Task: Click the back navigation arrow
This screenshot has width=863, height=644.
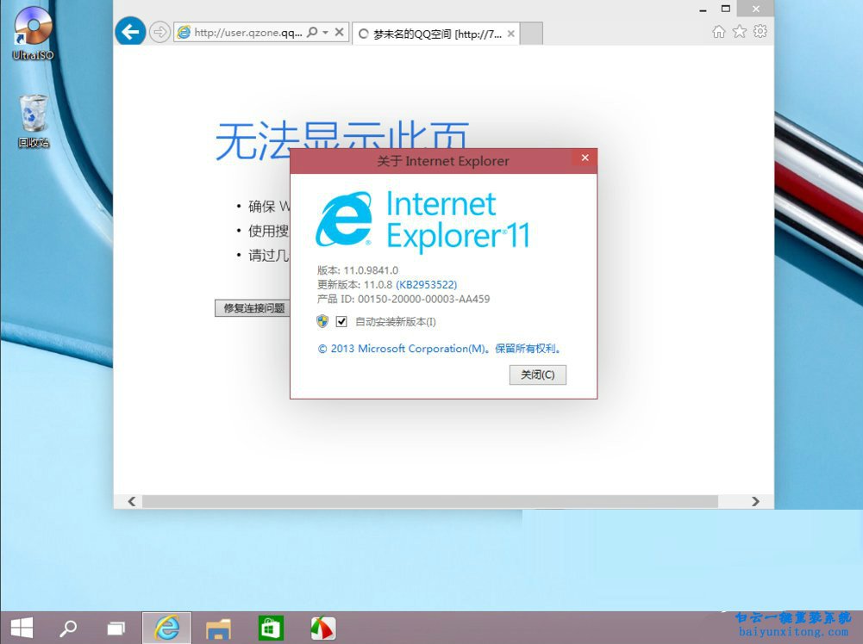Action: pyautogui.click(x=129, y=32)
